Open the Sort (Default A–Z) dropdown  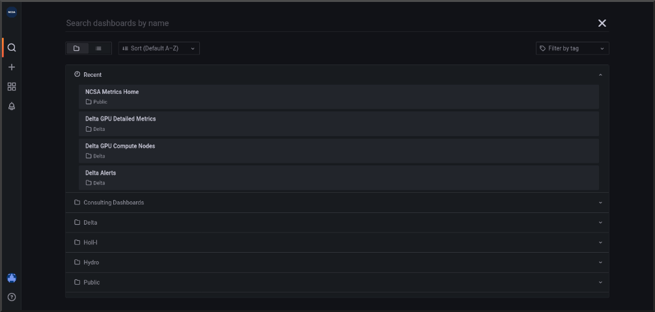[x=159, y=48]
